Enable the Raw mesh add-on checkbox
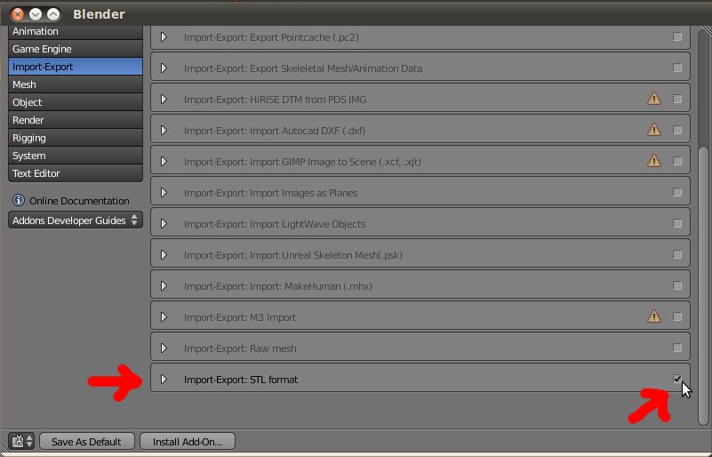This screenshot has height=457, width=712. click(677, 349)
